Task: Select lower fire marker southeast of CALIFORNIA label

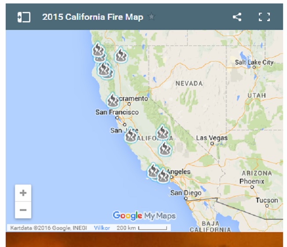Action: click(165, 149)
